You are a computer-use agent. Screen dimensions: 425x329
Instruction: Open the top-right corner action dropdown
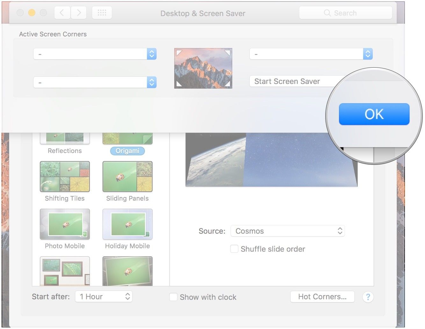pos(311,54)
